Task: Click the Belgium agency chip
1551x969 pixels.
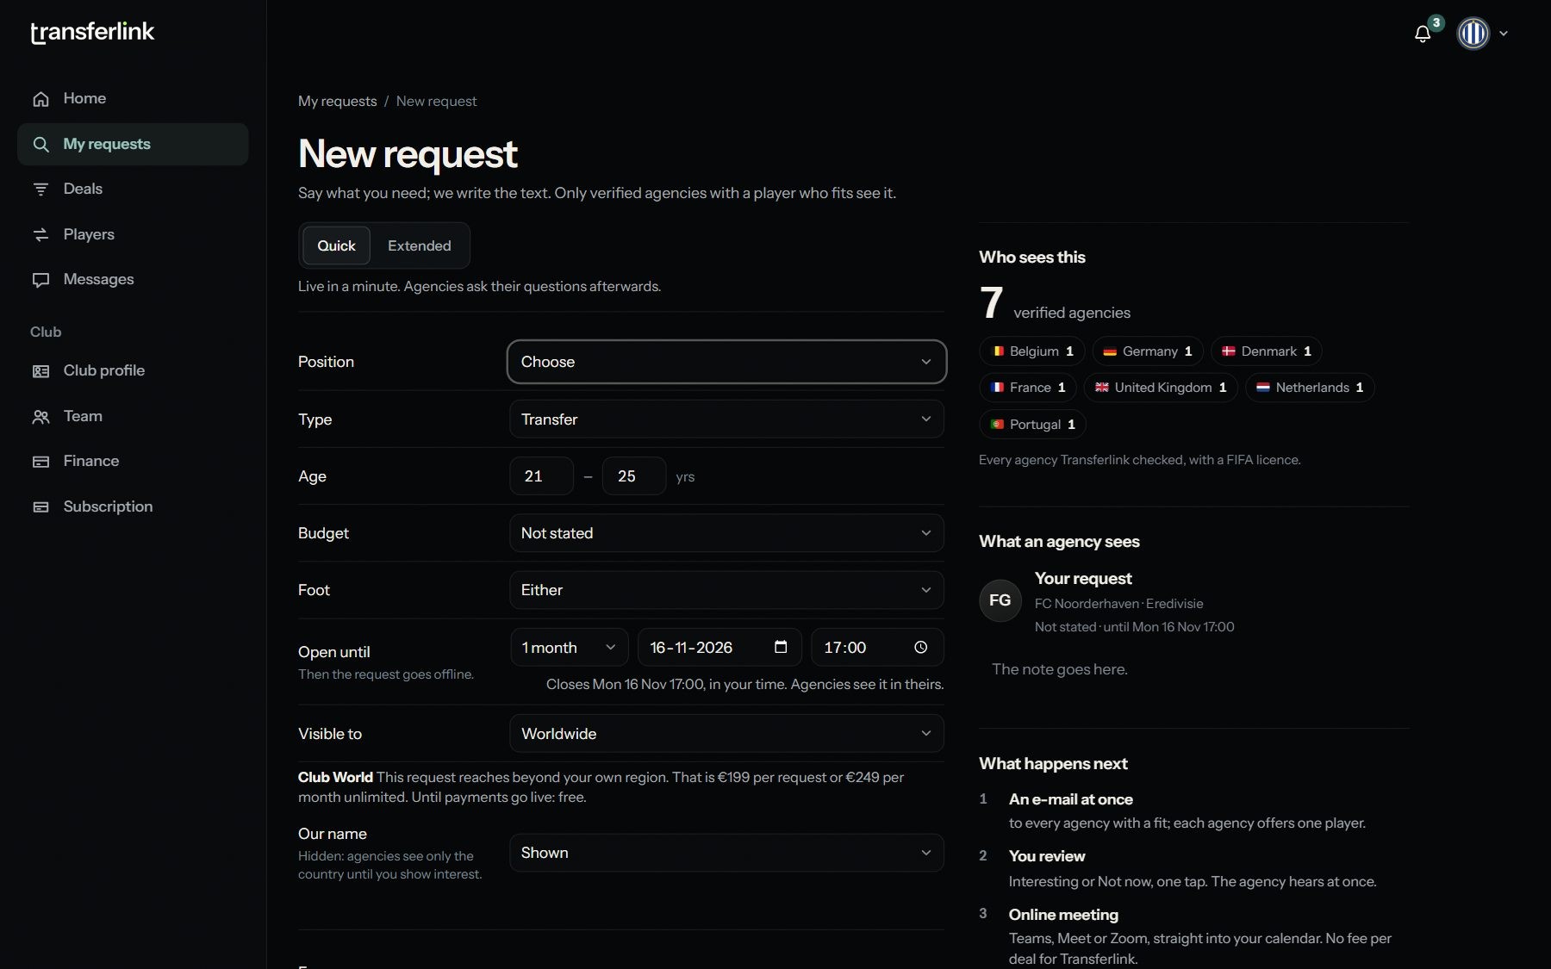Action: pyautogui.click(x=1031, y=351)
